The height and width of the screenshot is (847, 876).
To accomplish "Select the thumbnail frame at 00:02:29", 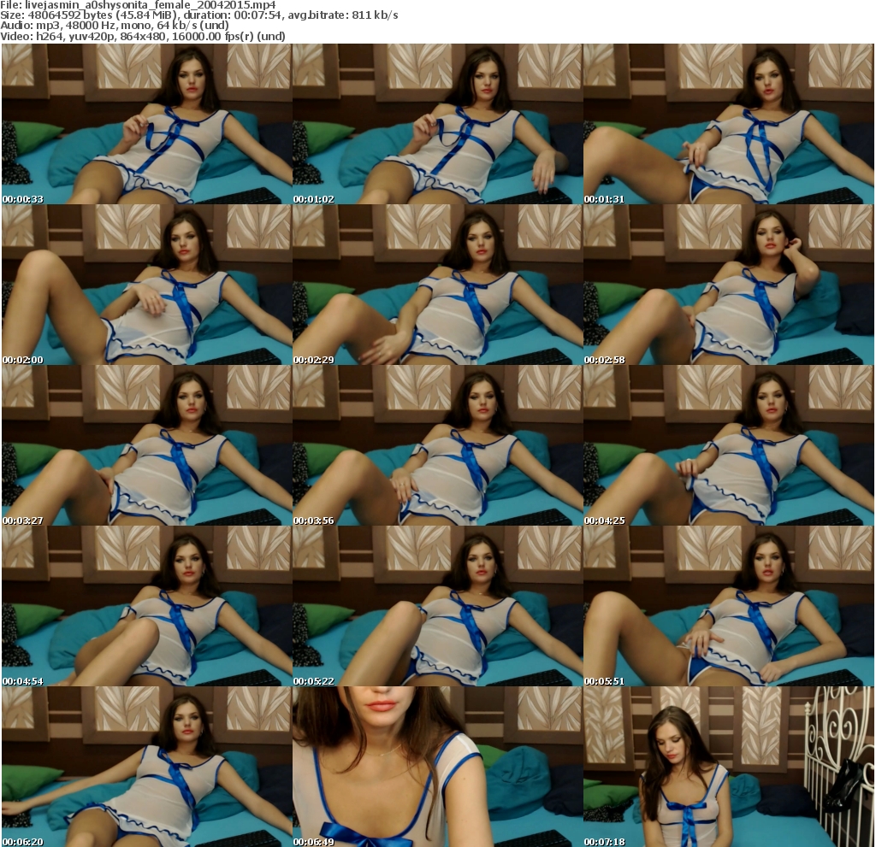I will coord(437,285).
